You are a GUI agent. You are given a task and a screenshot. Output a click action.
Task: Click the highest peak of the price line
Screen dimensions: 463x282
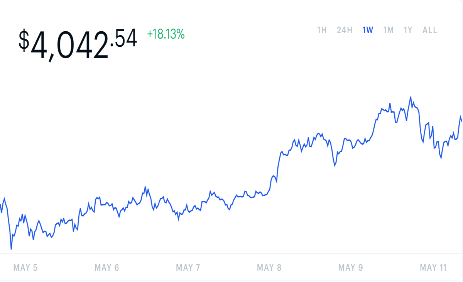point(411,97)
